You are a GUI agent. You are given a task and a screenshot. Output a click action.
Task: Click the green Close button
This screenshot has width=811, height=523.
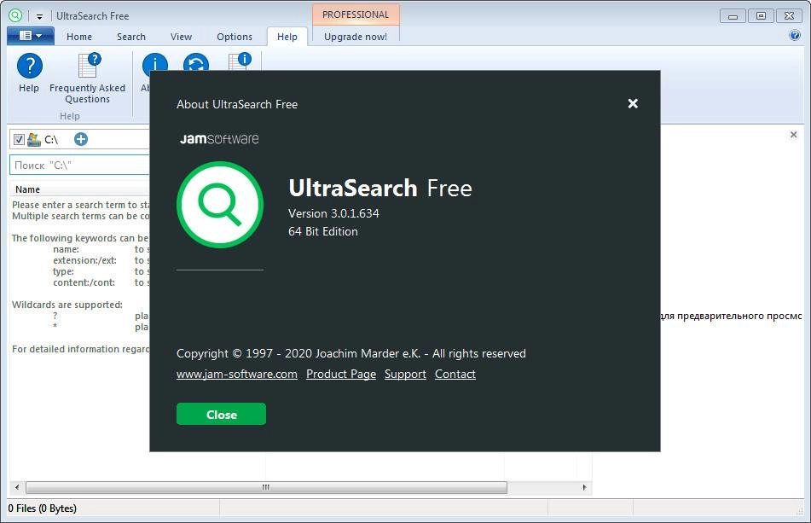[x=221, y=414]
